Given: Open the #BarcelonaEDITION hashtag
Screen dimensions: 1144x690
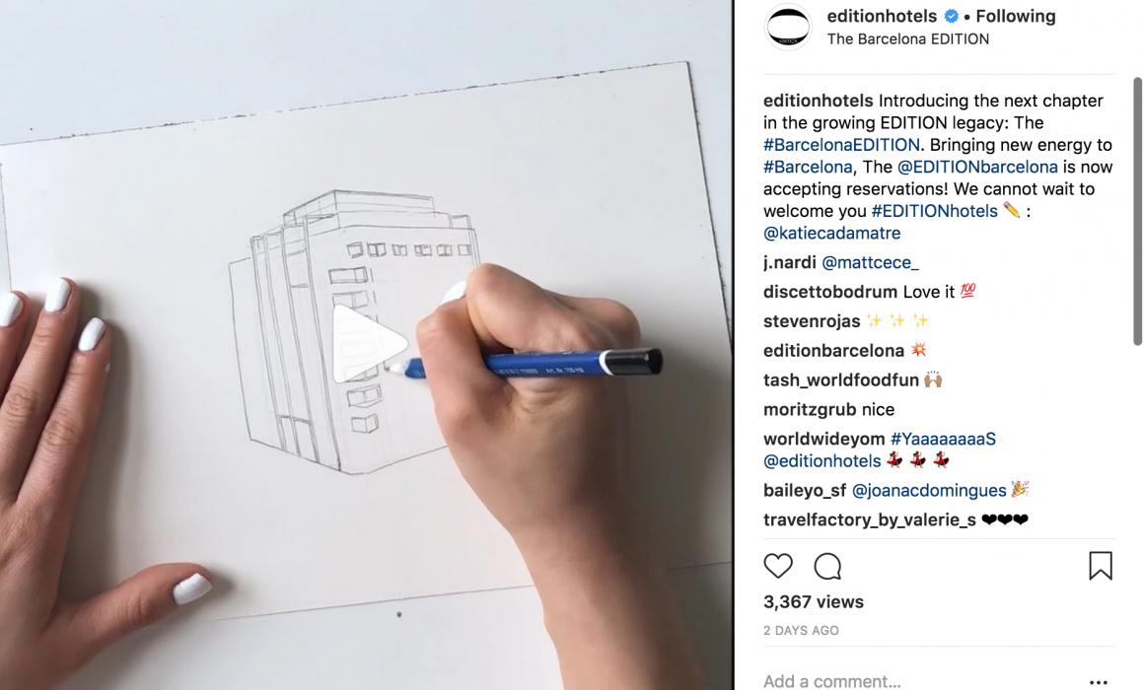Looking at the screenshot, I should [x=841, y=145].
